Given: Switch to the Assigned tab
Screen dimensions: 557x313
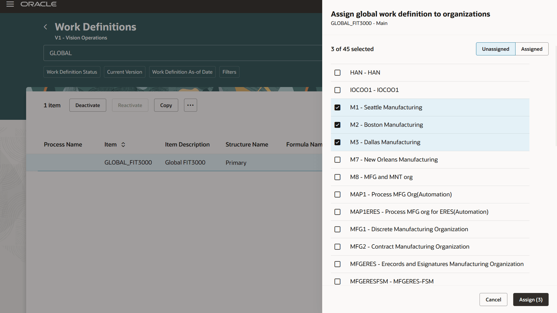Looking at the screenshot, I should coord(531,49).
